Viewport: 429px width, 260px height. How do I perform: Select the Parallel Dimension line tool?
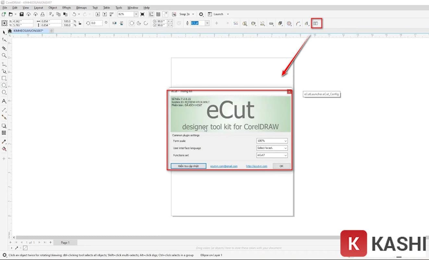[x=4, y=110]
